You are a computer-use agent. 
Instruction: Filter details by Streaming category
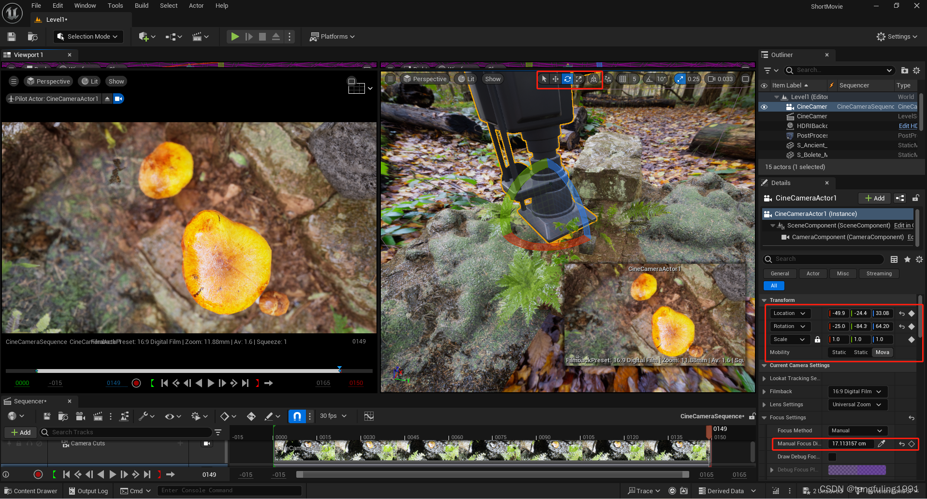[879, 273]
